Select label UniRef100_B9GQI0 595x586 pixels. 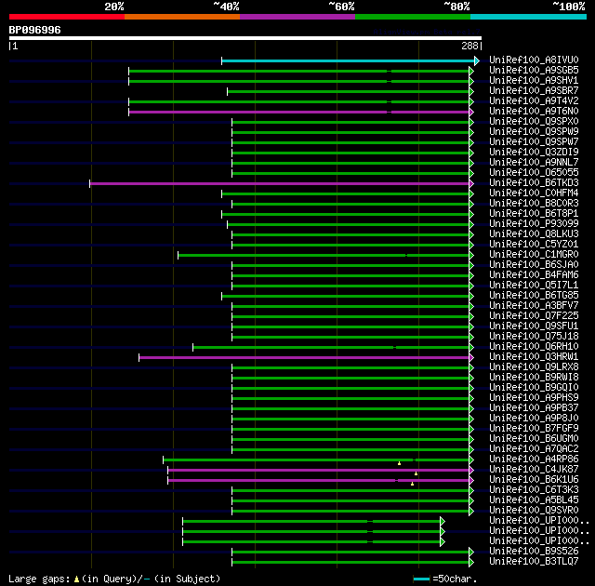[x=534, y=388]
